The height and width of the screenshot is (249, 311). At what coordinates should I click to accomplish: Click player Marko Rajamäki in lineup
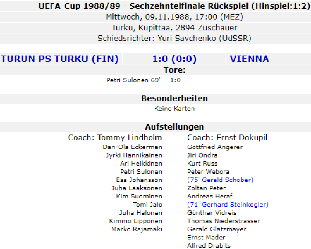[137, 229]
